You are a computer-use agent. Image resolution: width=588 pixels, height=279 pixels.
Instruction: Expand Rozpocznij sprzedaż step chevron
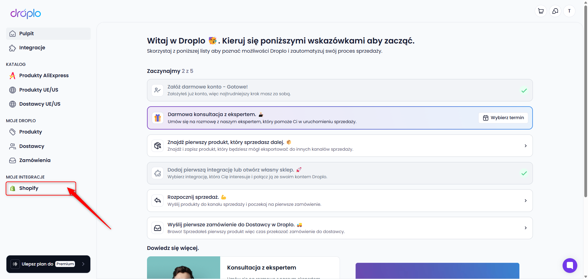pyautogui.click(x=526, y=201)
